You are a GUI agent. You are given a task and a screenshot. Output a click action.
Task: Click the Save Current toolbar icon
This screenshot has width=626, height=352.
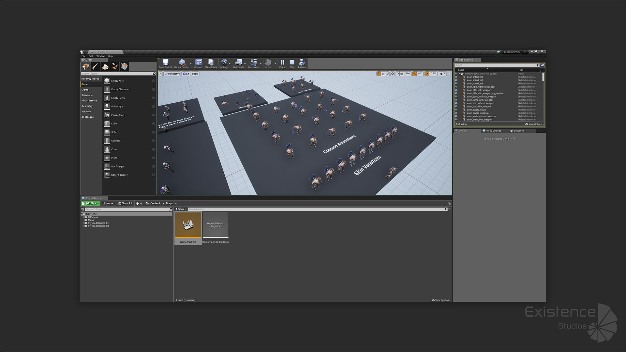165,63
